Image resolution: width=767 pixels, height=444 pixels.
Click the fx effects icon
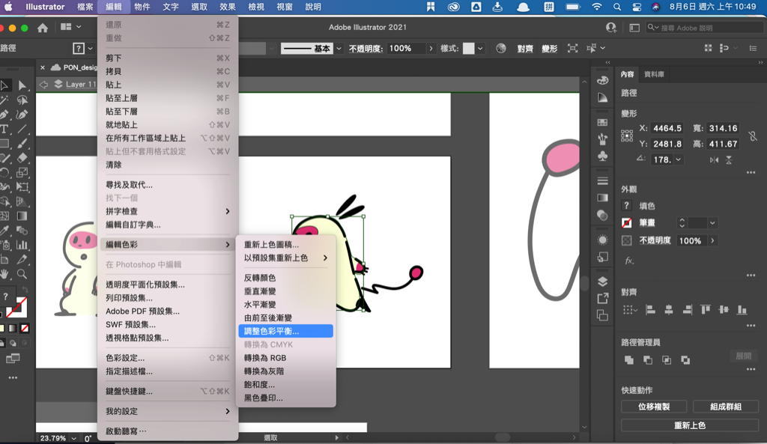[x=629, y=261]
